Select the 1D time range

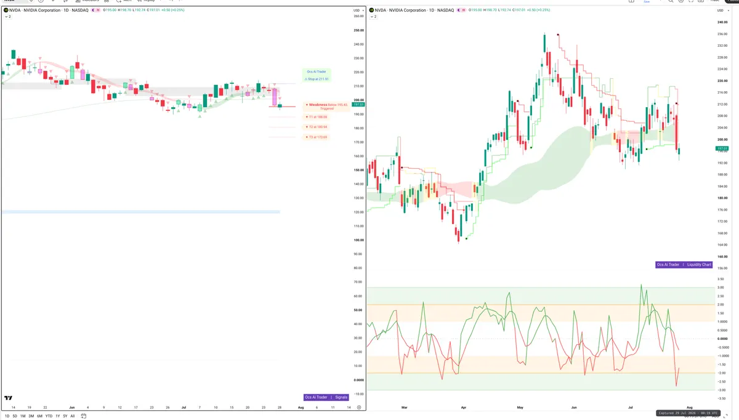coord(6,416)
